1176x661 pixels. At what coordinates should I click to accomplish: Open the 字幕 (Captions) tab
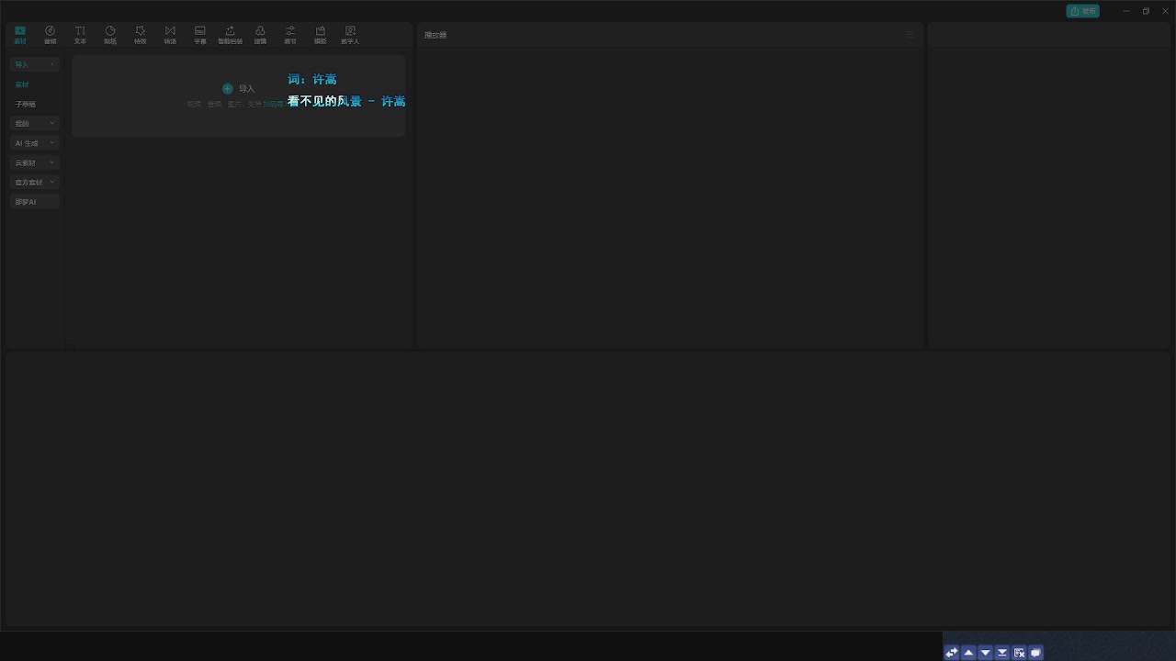200,35
